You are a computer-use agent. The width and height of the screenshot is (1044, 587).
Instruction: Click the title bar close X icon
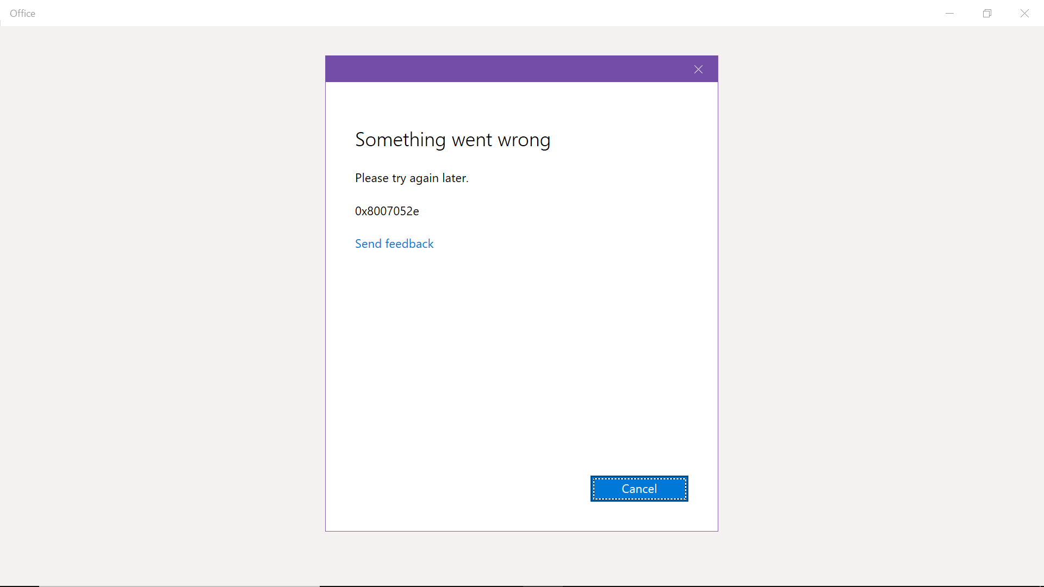pyautogui.click(x=1025, y=13)
